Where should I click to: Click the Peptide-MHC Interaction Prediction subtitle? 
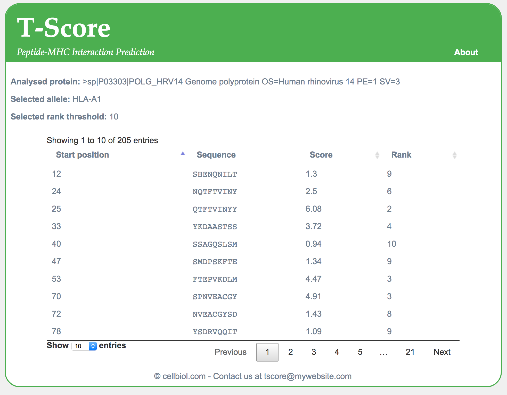coord(86,52)
